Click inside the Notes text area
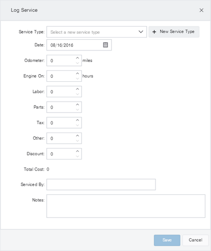 pyautogui.click(x=126, y=206)
